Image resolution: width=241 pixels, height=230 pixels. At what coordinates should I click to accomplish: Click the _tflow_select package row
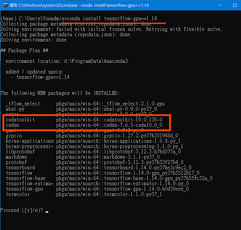pos(85,104)
